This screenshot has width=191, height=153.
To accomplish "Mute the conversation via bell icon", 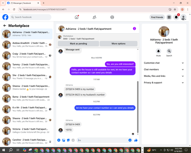I will point(159,51).
